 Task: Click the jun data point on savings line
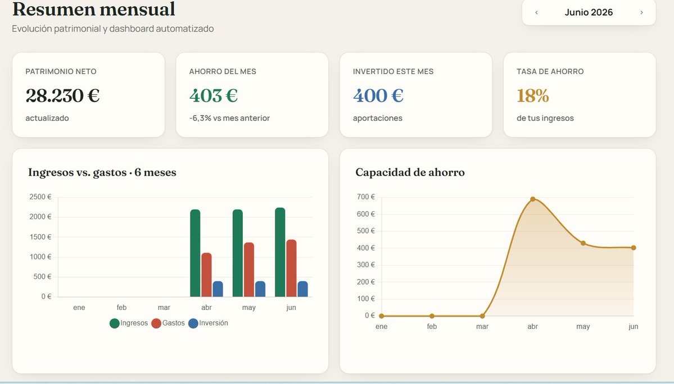click(x=633, y=248)
